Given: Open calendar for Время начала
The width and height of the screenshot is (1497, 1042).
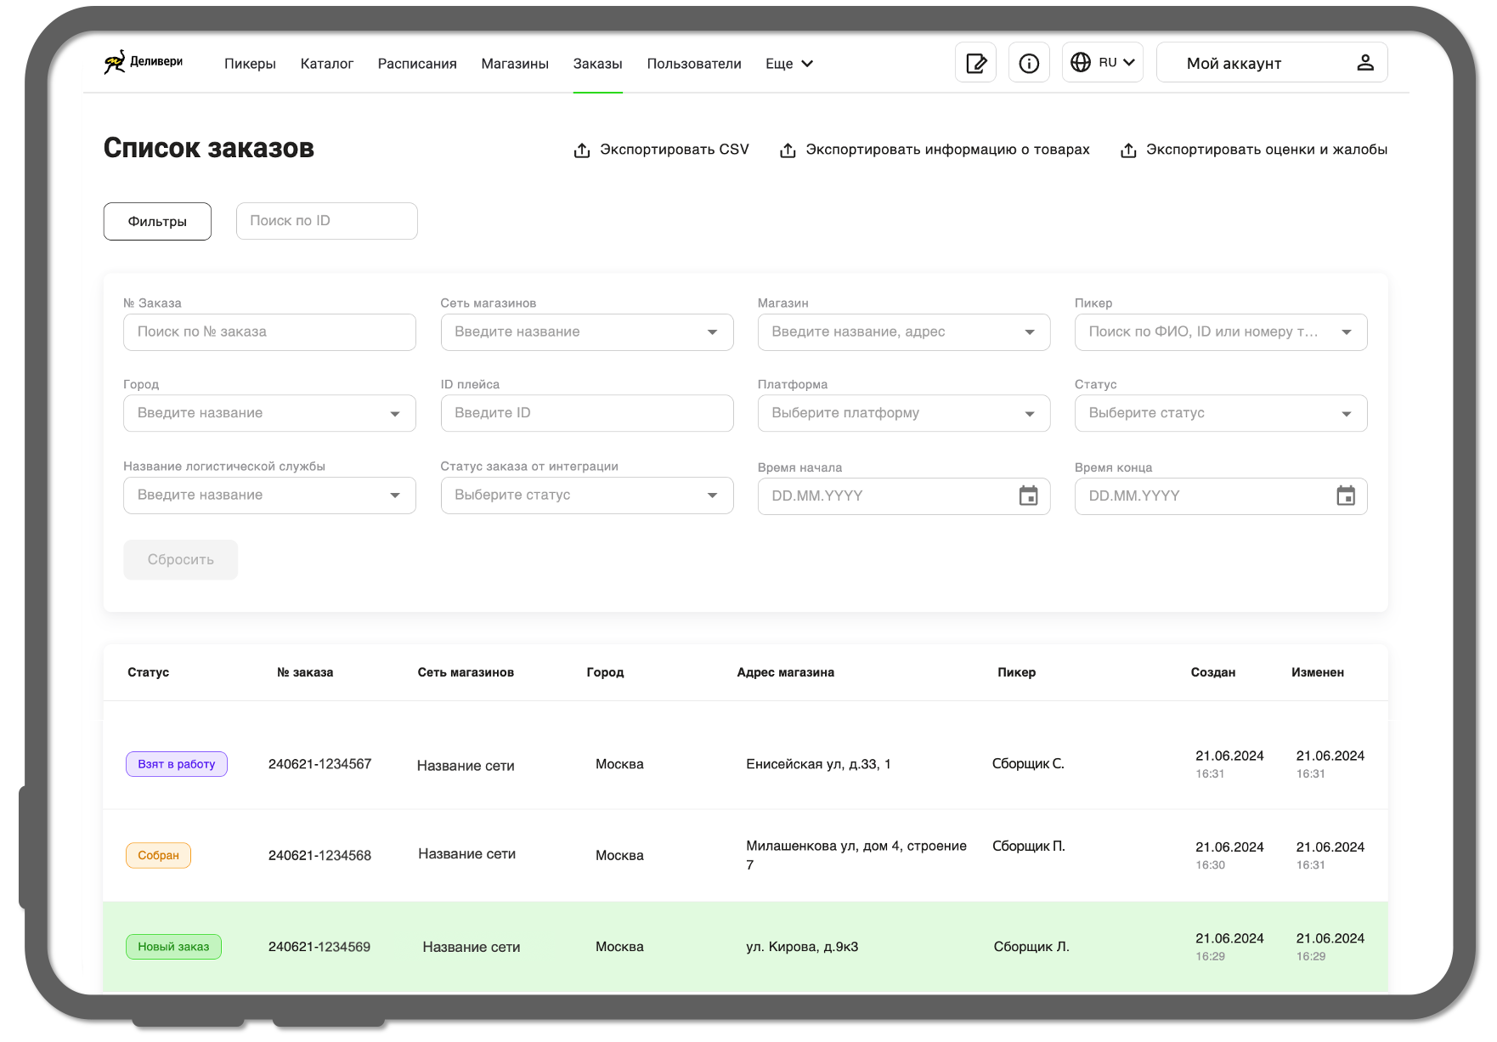Looking at the screenshot, I should tap(1028, 496).
